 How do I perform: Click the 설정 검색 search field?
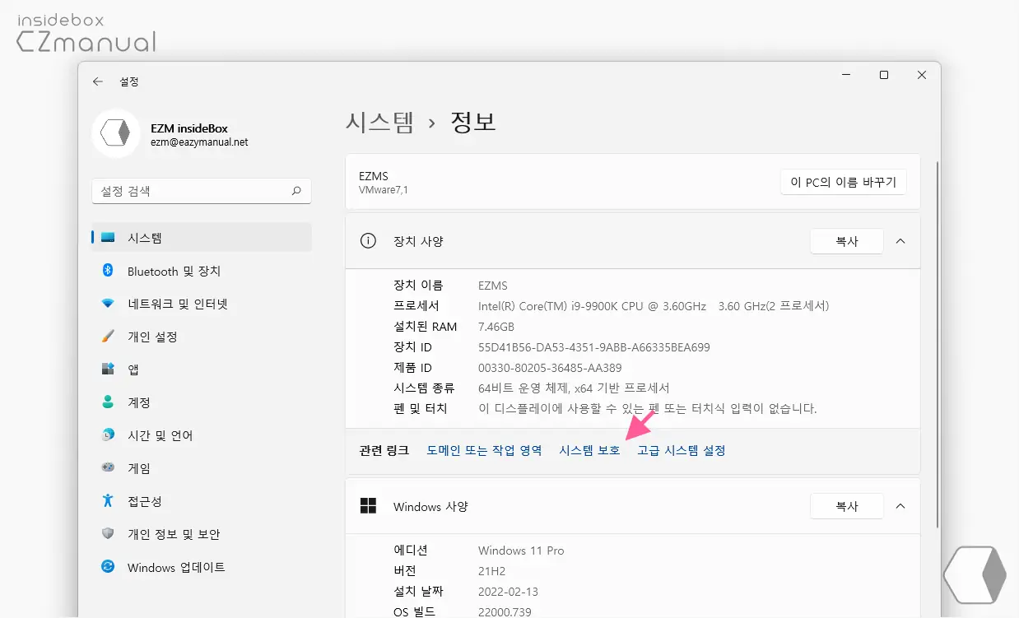point(201,191)
